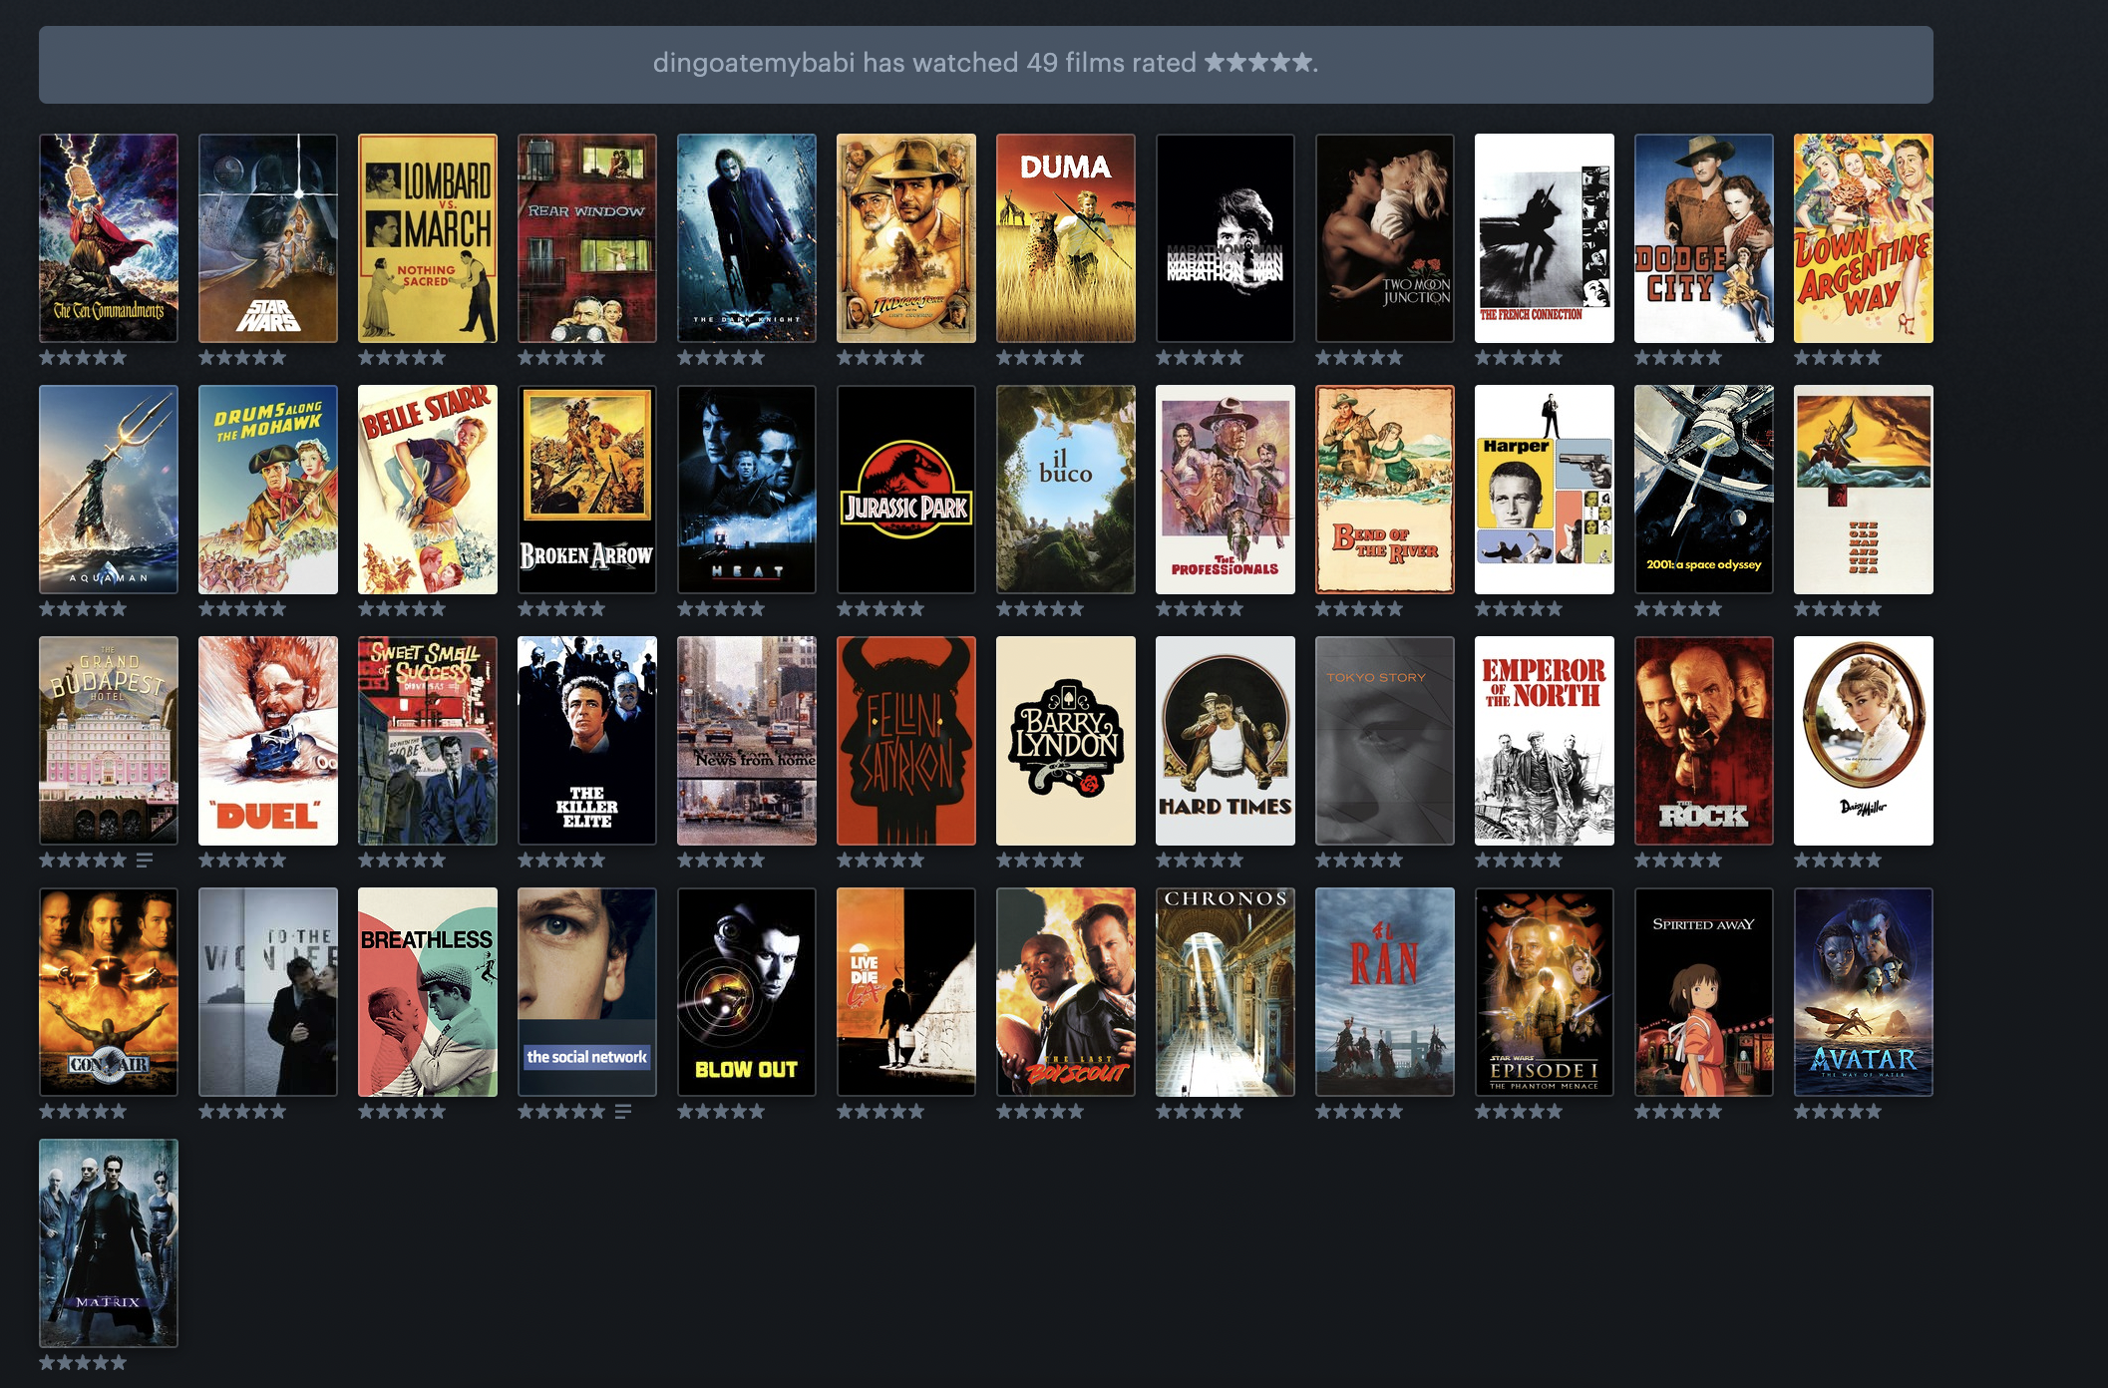
Task: Click the stars under the Barry Lyndon poster
Action: (1040, 860)
